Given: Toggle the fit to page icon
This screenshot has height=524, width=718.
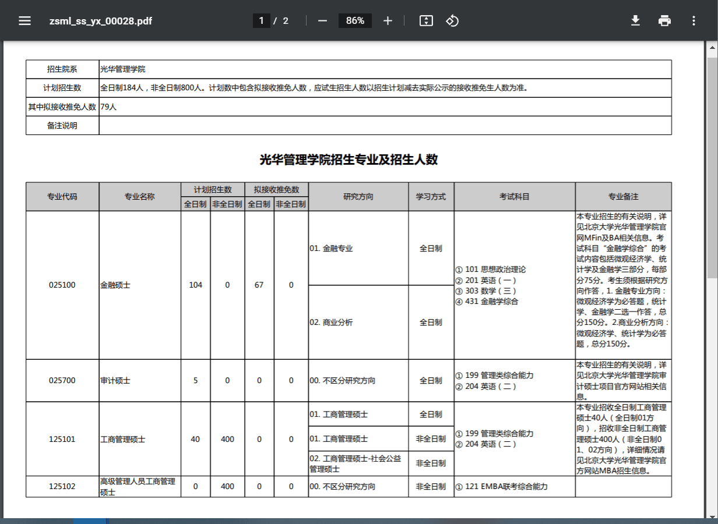Looking at the screenshot, I should pyautogui.click(x=426, y=21).
